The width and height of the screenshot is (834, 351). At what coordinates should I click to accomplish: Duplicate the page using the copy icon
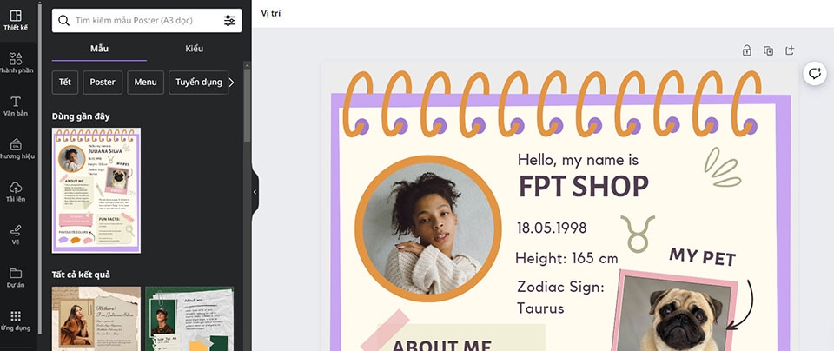769,50
